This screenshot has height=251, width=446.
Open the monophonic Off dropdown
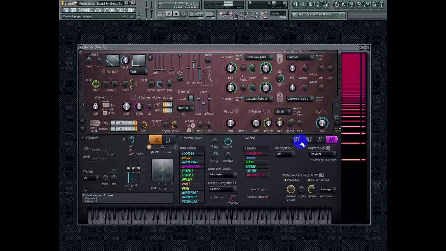pyautogui.click(x=285, y=154)
